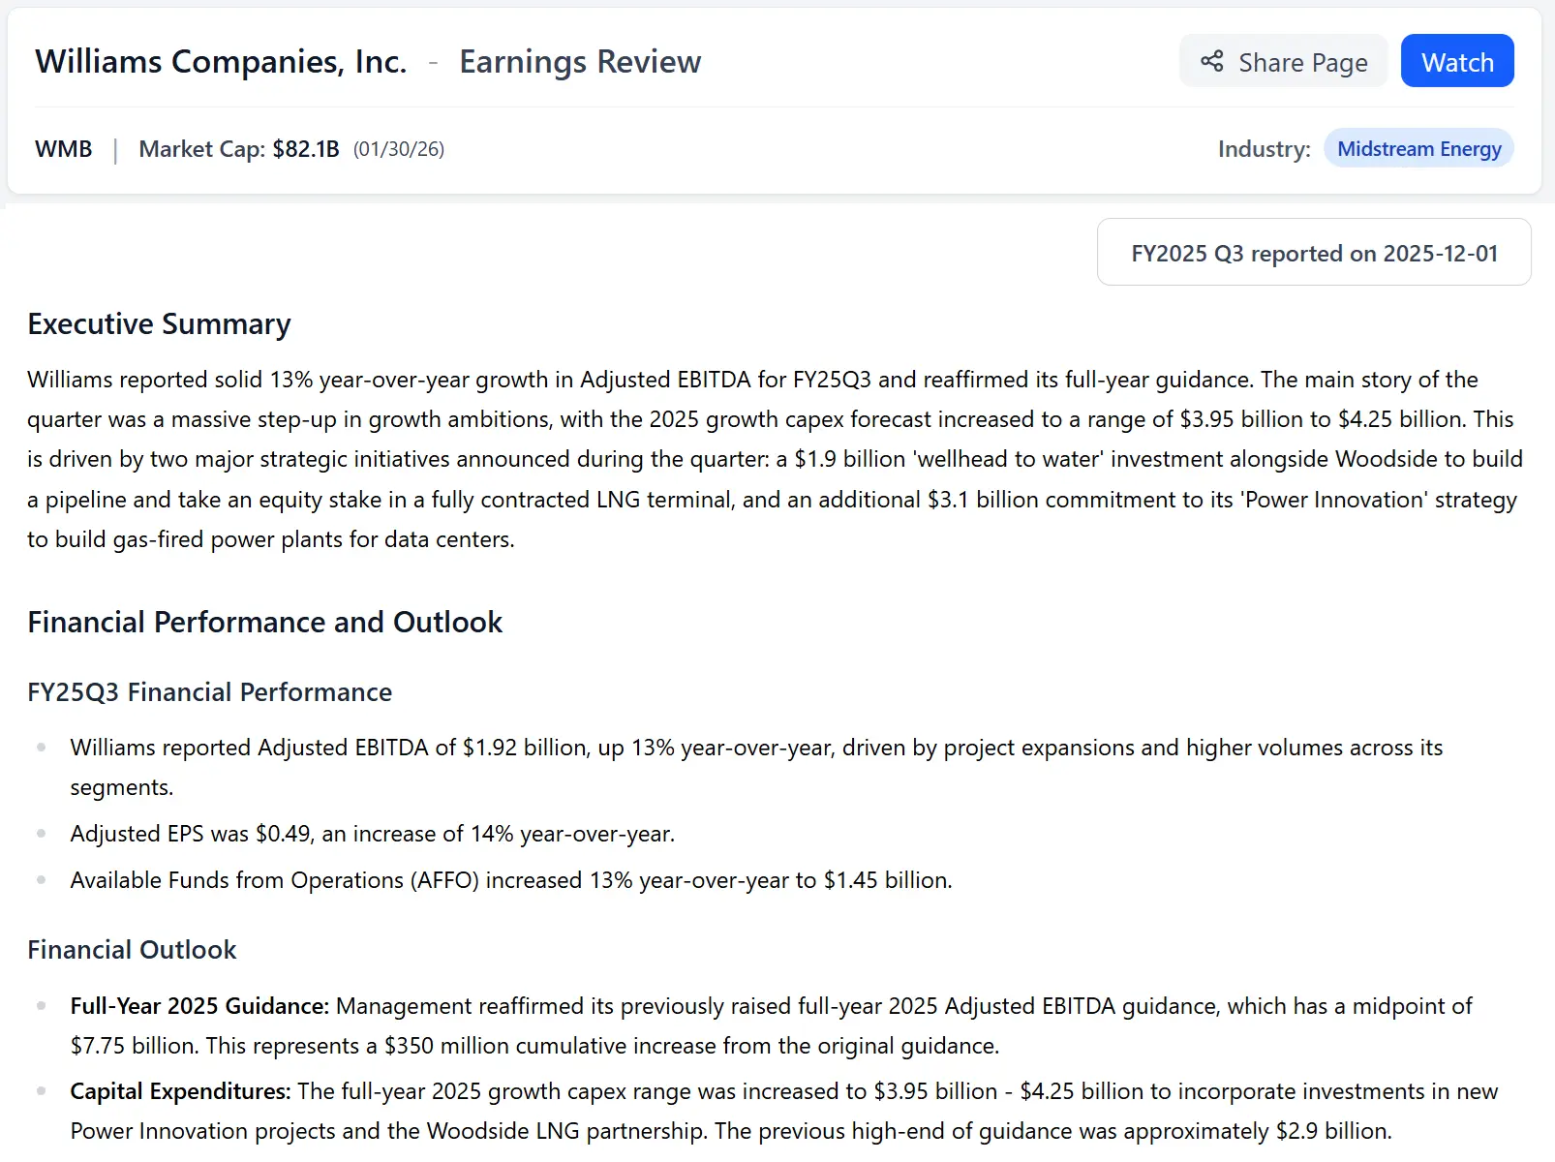Image resolution: width=1555 pixels, height=1162 pixels.
Task: Click the Industry: label
Action: coord(1263,148)
